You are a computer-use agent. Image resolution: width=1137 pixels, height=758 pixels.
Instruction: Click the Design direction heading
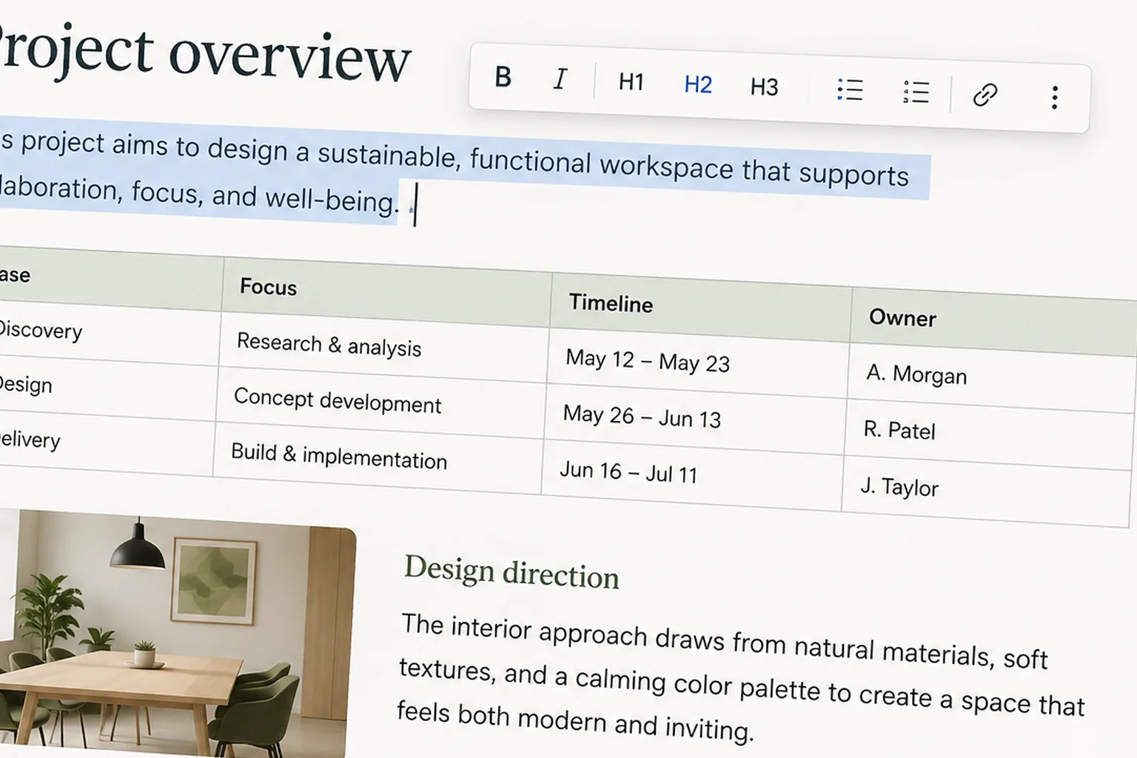click(512, 572)
